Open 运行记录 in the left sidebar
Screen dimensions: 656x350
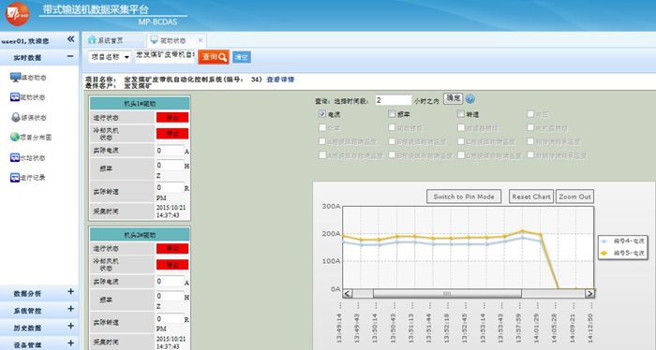(27, 178)
